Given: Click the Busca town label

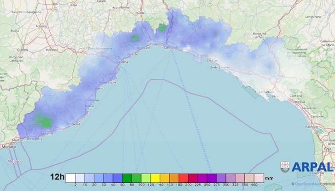Looking at the screenshot, I should point(15,31).
